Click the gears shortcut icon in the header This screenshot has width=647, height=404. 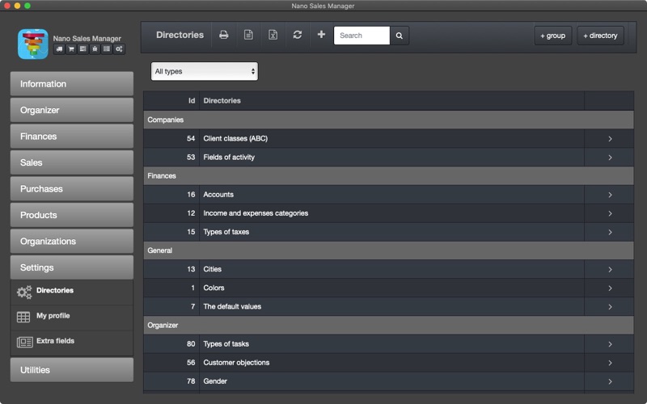[x=119, y=49]
